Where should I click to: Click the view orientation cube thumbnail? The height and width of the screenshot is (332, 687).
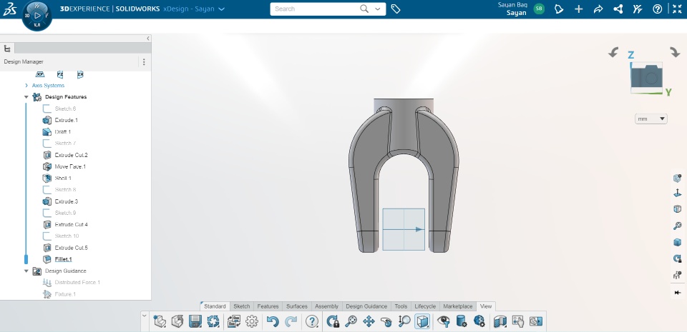point(647,77)
